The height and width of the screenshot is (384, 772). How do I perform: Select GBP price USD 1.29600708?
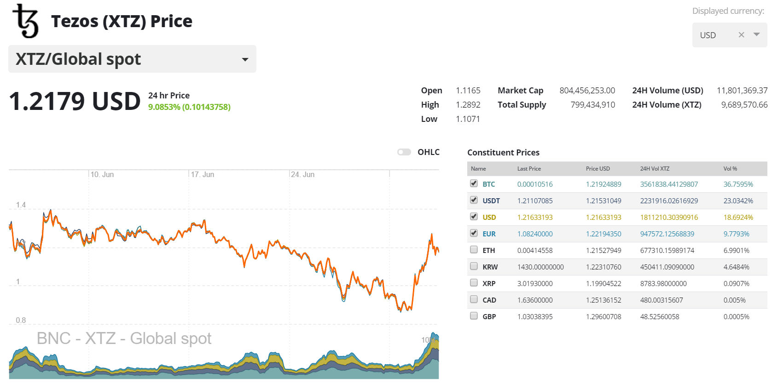604,317
